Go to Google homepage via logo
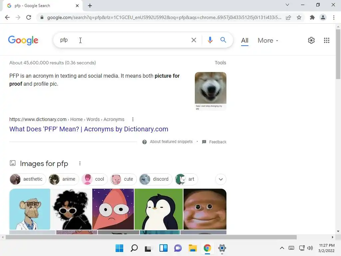 pos(23,40)
